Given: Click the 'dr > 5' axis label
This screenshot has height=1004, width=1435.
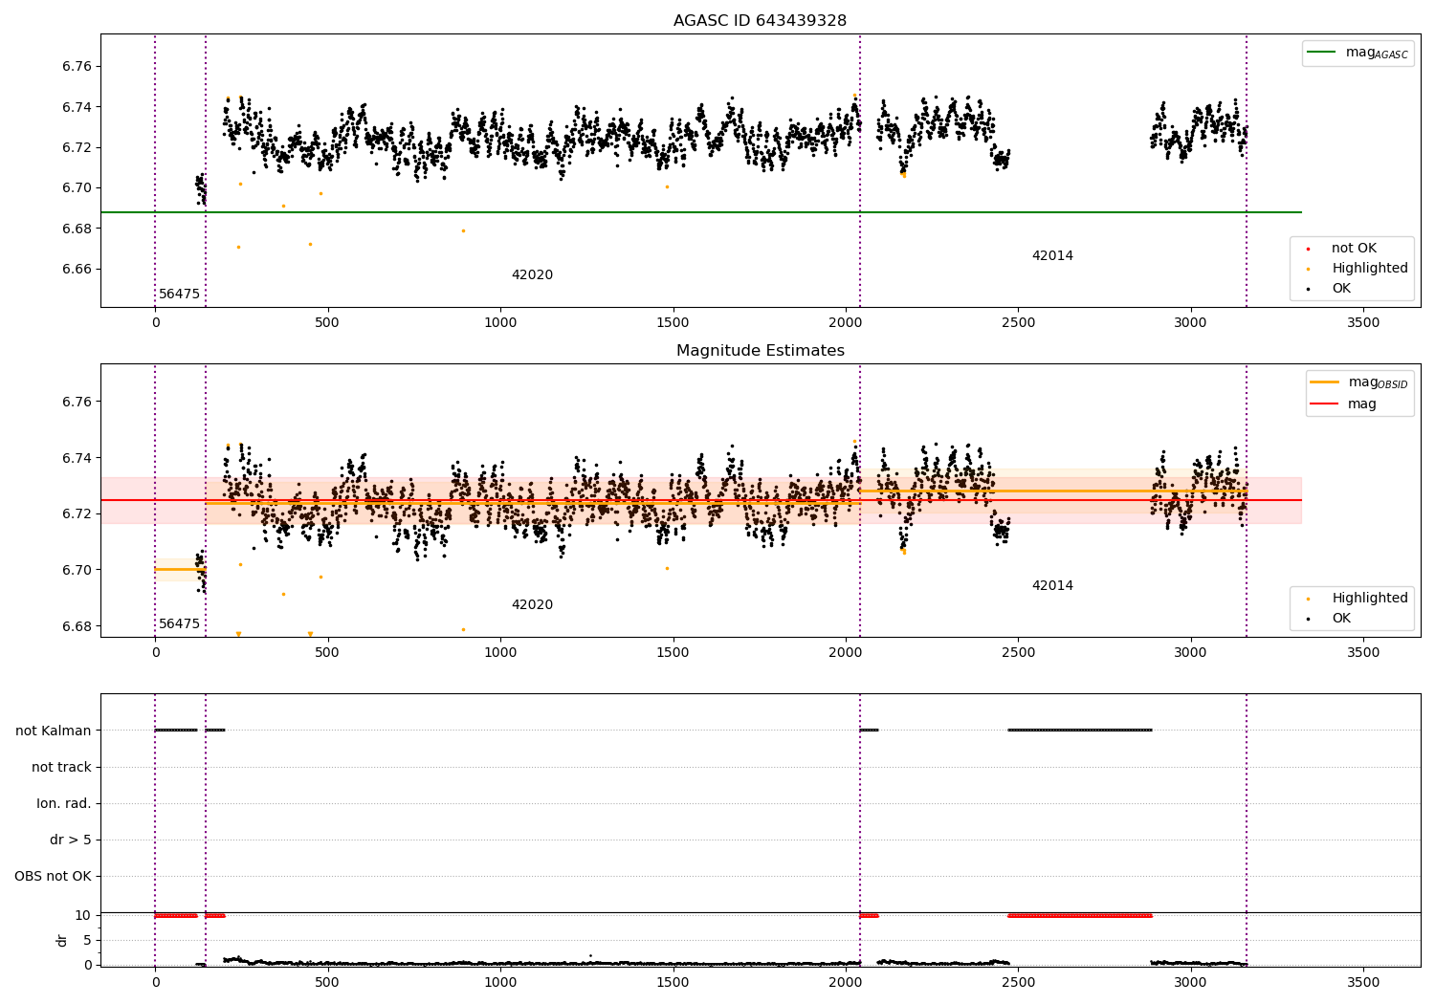Looking at the screenshot, I should click(x=71, y=840).
